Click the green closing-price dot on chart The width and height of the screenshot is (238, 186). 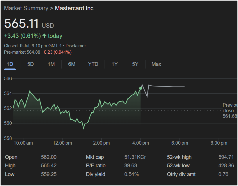141,88
